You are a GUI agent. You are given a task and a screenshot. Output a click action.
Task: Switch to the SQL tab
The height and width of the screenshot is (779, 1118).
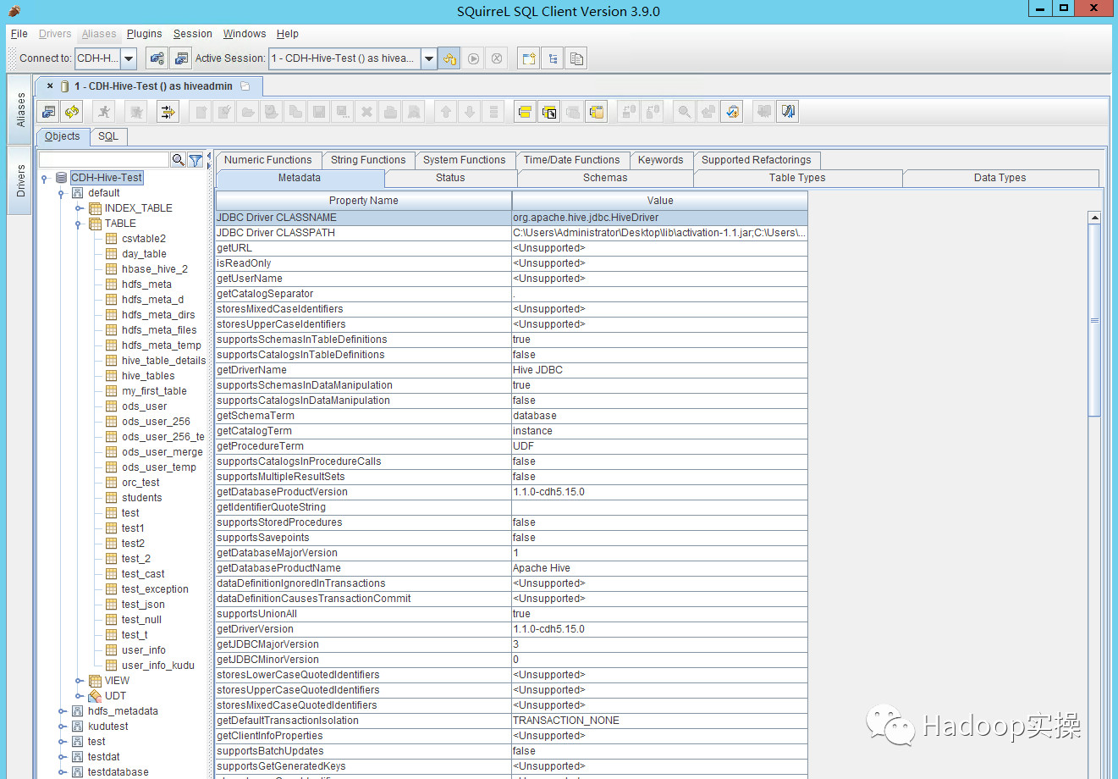coord(108,136)
